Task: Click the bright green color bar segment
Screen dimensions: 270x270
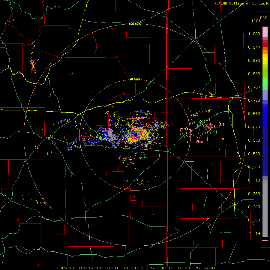Action: point(265,82)
